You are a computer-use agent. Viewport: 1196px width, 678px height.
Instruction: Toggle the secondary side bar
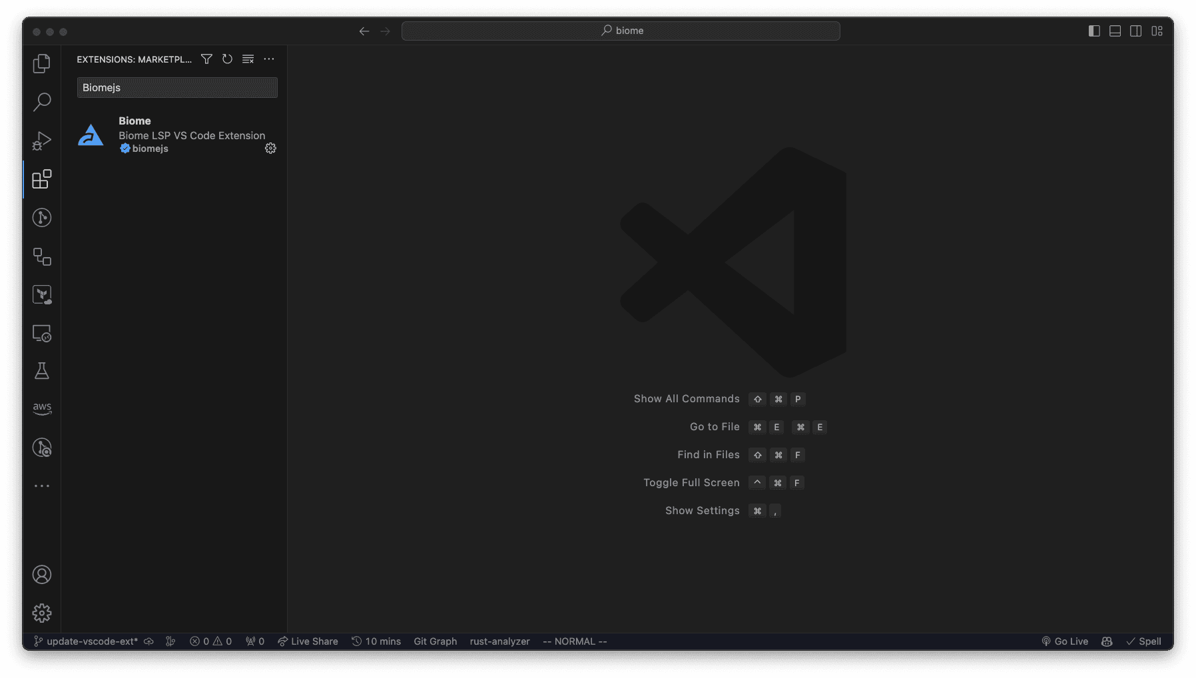coord(1136,31)
